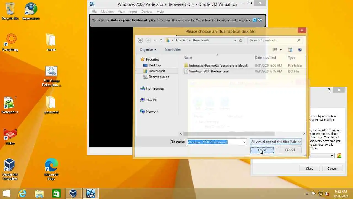The height and width of the screenshot is (199, 353).
Task: Show hidden system tray icons
Action: [x=307, y=194]
